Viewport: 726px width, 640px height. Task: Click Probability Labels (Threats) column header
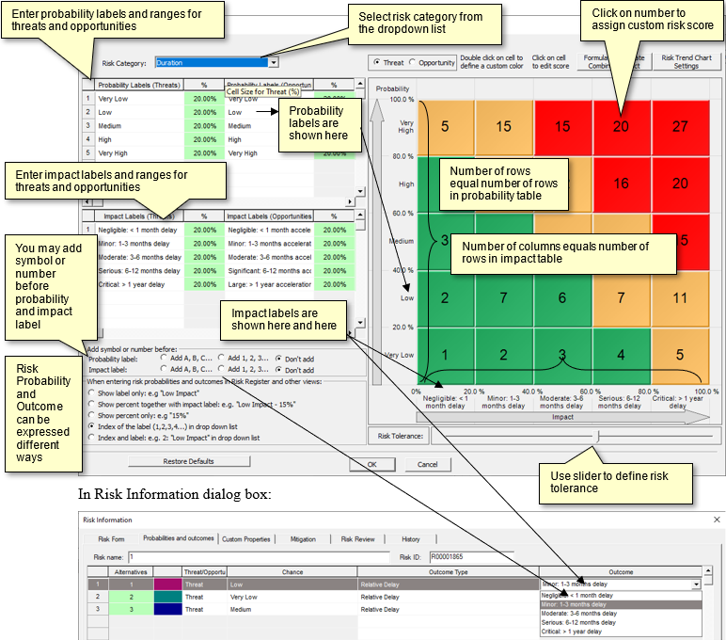139,86
